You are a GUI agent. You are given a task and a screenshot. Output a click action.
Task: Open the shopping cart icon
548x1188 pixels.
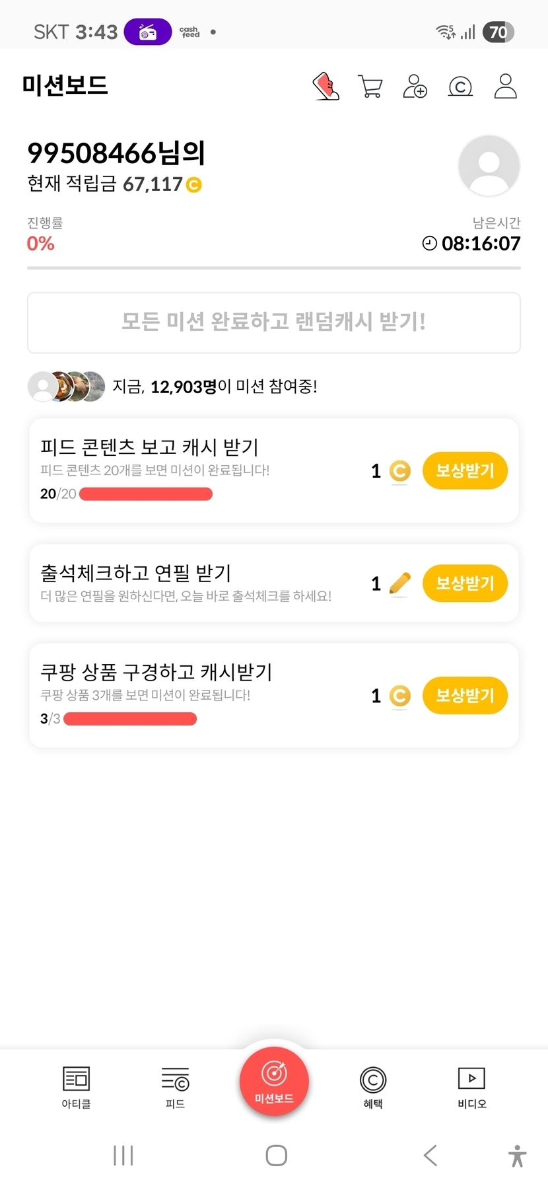(x=370, y=86)
